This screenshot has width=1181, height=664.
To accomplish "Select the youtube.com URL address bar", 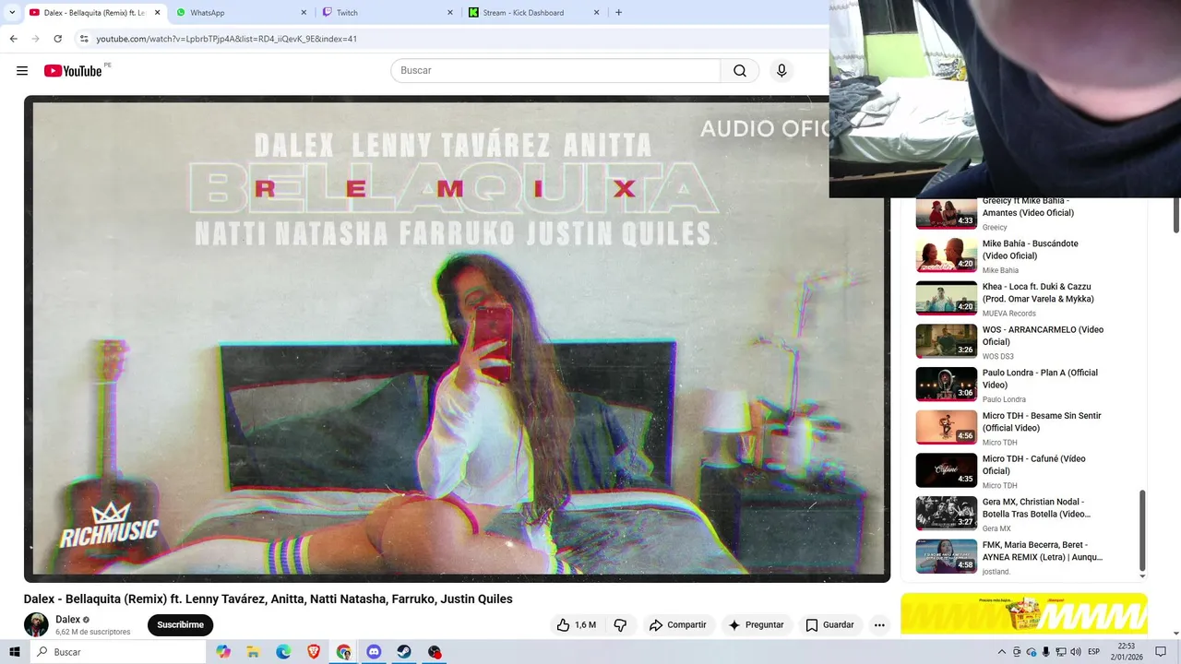I will pyautogui.click(x=226, y=39).
